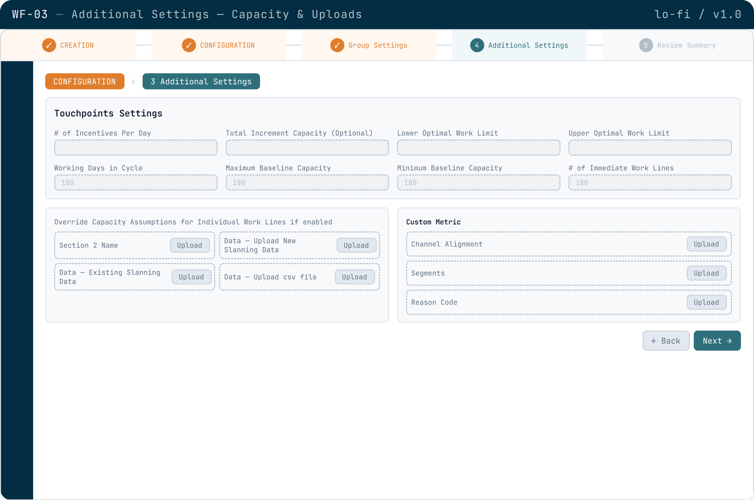
Task: Switch to the Group Settings step
Action: tap(369, 45)
